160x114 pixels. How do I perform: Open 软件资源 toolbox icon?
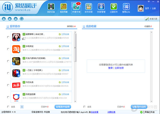tap(89, 6)
